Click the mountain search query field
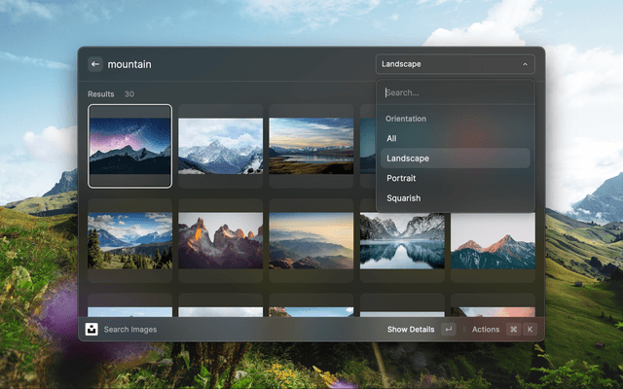623x389 pixels. 234,64
